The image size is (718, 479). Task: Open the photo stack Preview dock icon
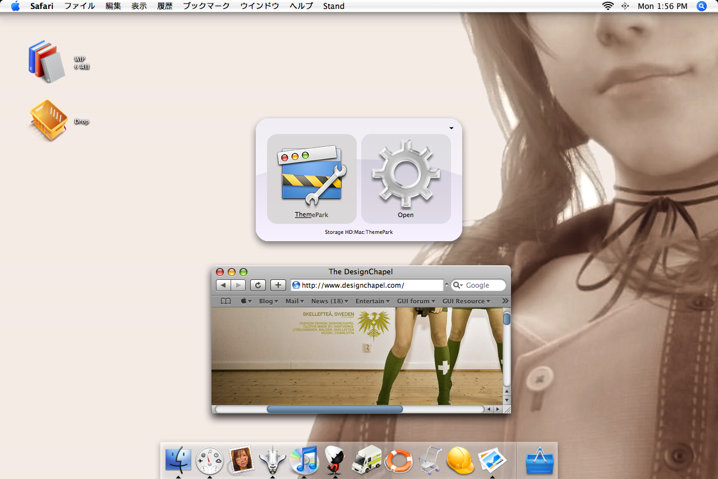coord(492,460)
